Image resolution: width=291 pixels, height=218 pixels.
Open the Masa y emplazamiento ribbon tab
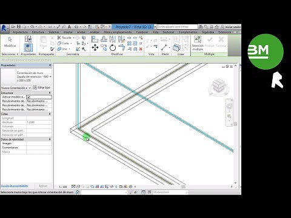pos(118,32)
